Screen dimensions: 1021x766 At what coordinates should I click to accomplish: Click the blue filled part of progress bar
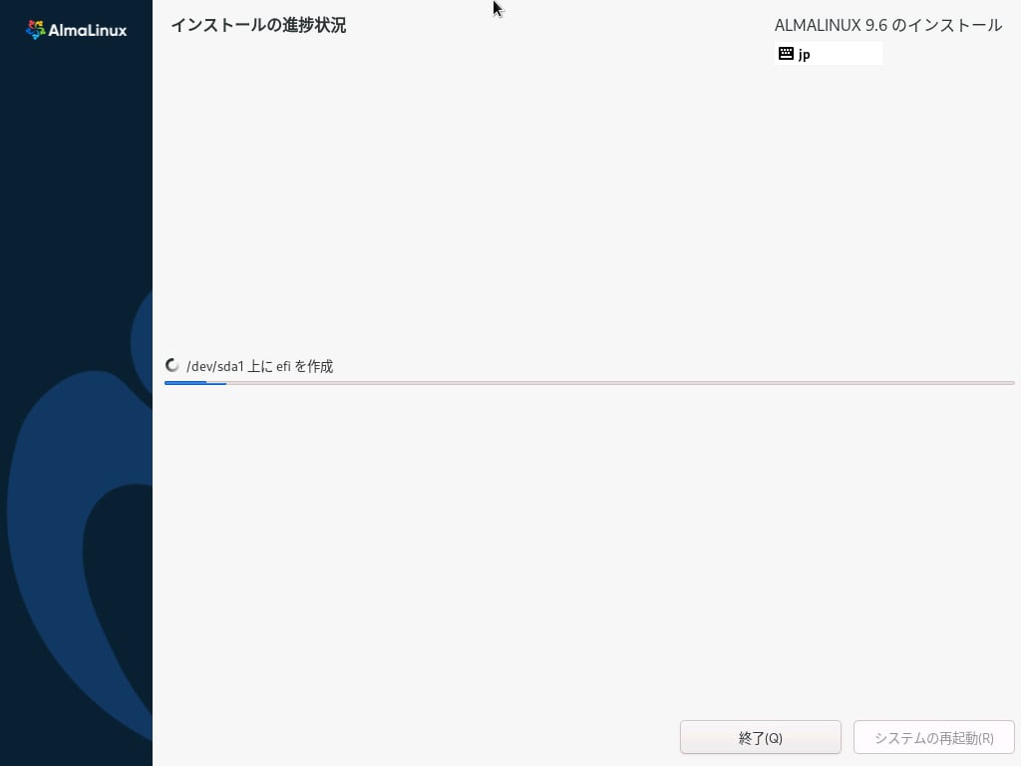click(x=194, y=382)
